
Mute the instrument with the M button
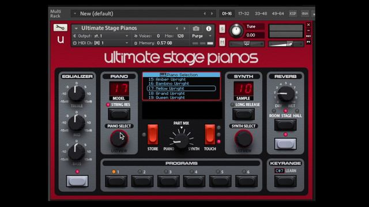[x=222, y=42]
